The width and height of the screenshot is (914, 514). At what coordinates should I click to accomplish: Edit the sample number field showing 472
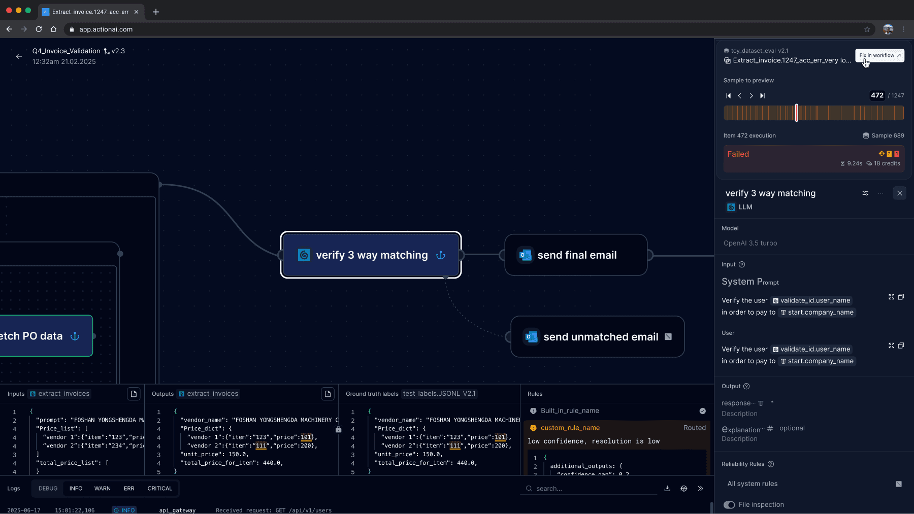point(877,95)
